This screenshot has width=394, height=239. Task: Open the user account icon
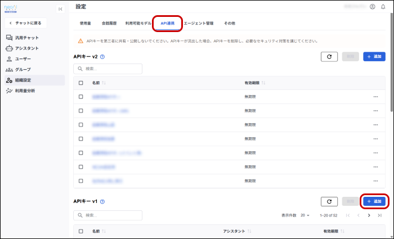(373, 7)
